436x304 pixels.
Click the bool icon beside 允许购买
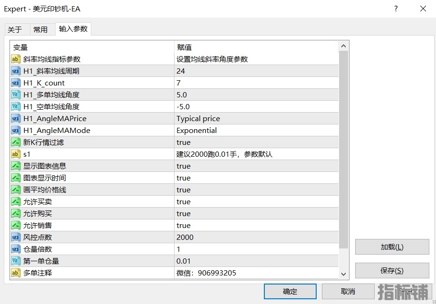pyautogui.click(x=16, y=214)
